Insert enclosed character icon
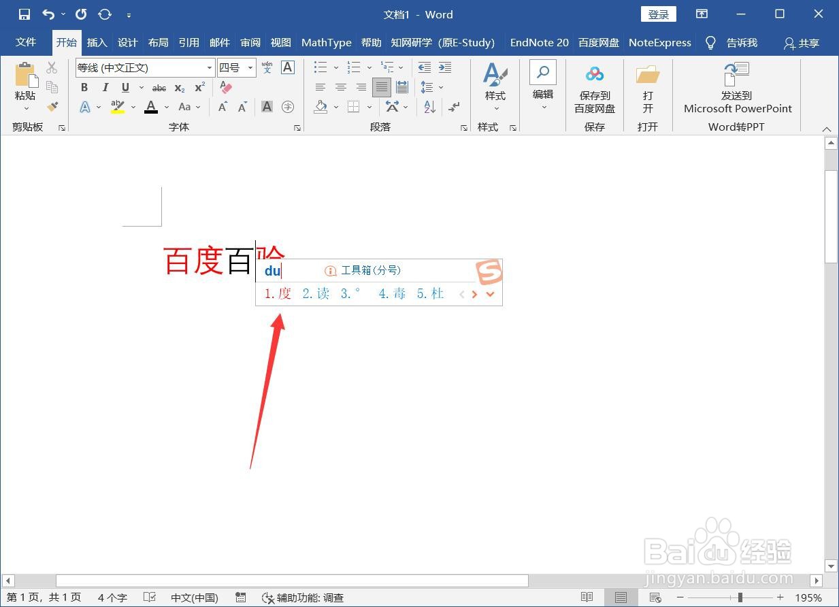 click(288, 107)
